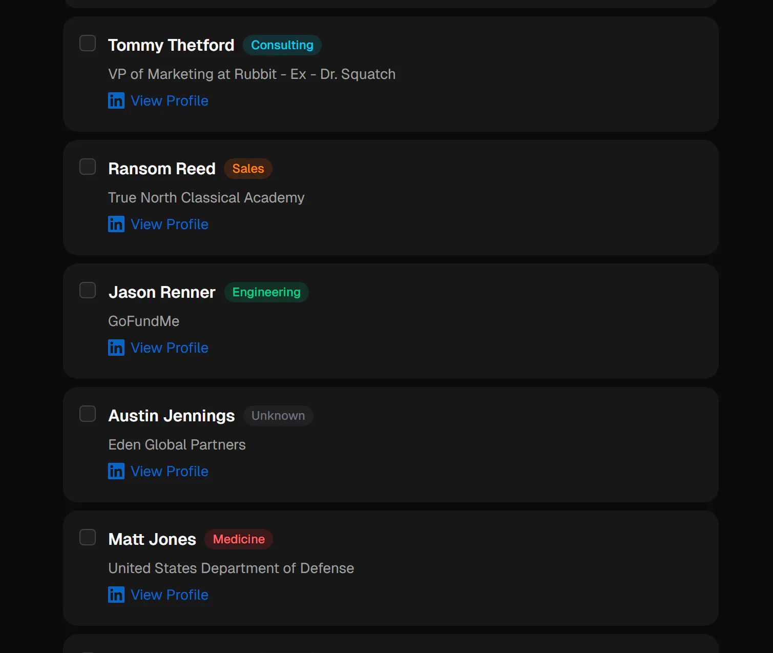Click the 'GoFundMe' company text
773x653 pixels.
click(x=144, y=321)
